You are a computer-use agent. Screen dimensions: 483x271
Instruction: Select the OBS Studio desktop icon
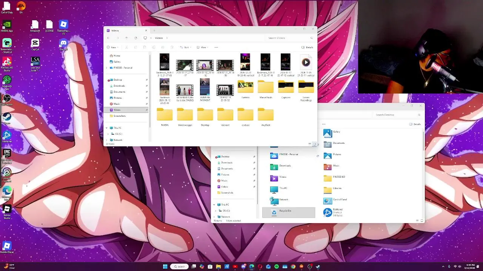[x=7, y=99]
